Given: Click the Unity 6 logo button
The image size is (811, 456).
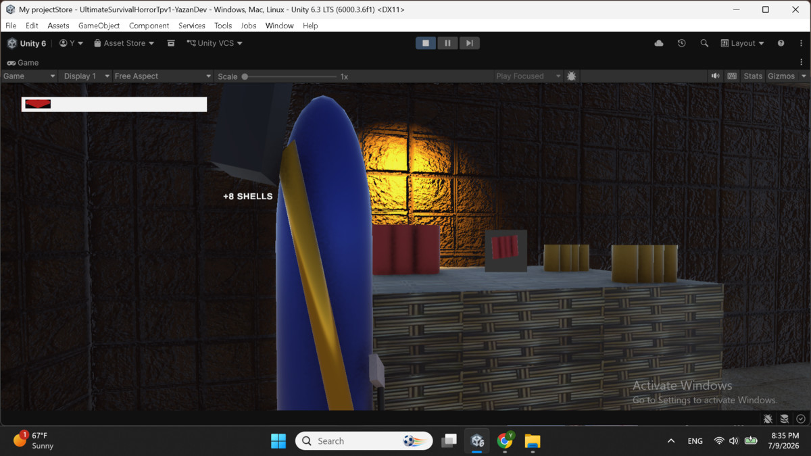Looking at the screenshot, I should pos(26,43).
